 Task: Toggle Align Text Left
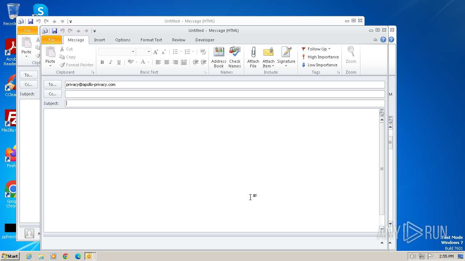point(158,62)
